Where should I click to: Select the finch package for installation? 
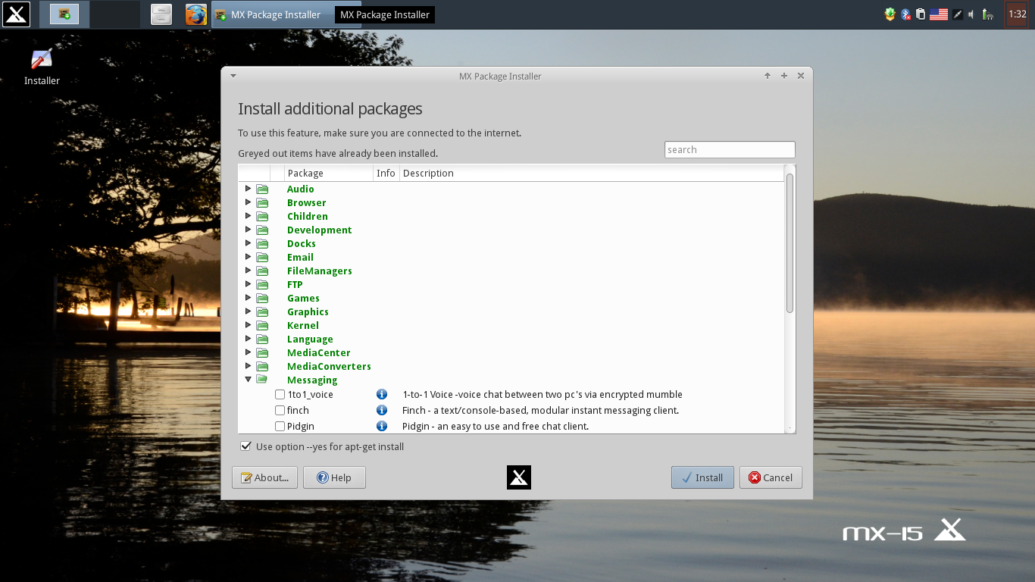tap(280, 410)
